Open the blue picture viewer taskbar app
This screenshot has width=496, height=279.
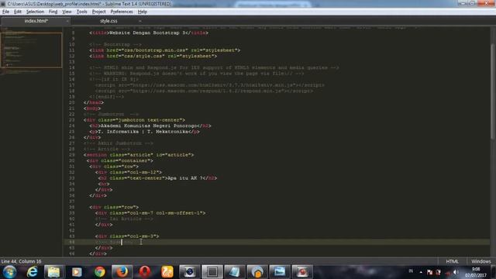(279, 272)
